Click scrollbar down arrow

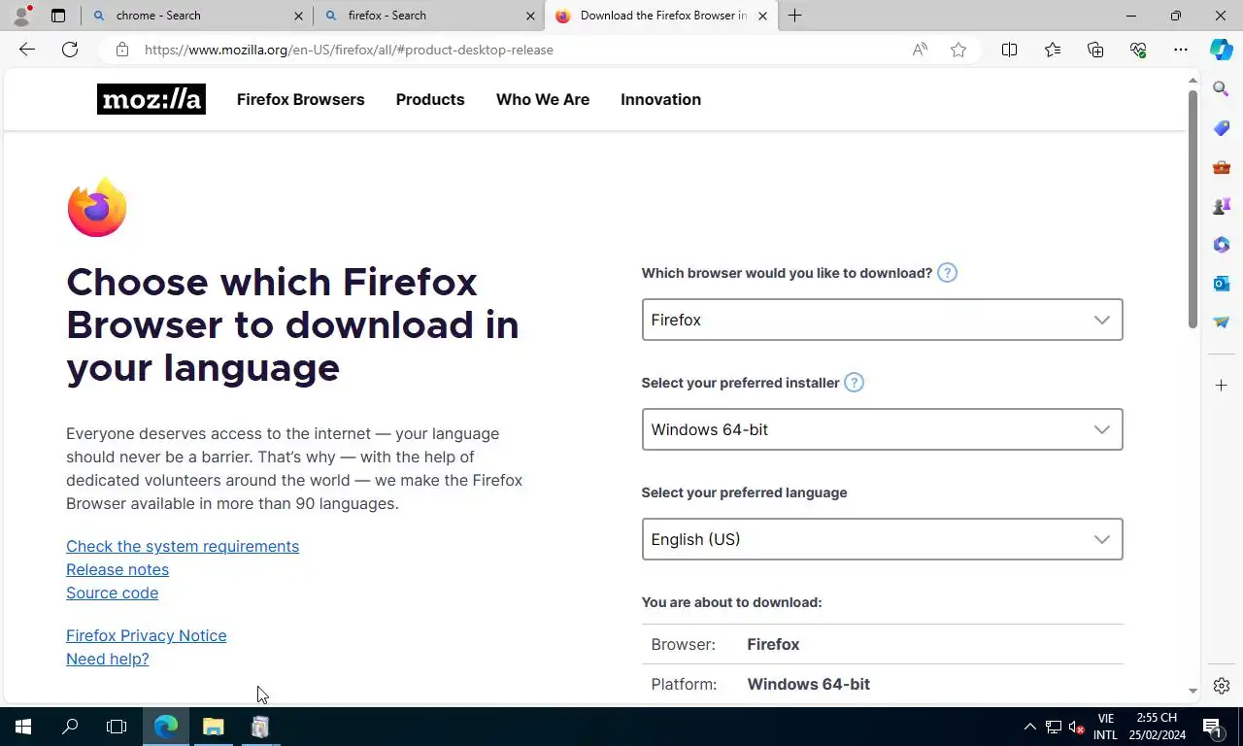click(x=1193, y=691)
